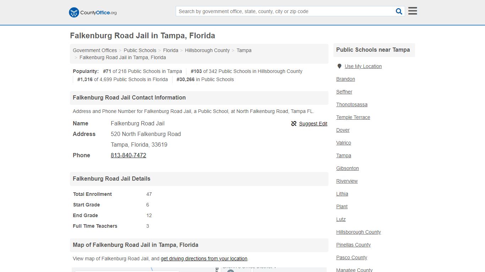Call phone number 813-840-7472
485x272 pixels.
point(129,155)
